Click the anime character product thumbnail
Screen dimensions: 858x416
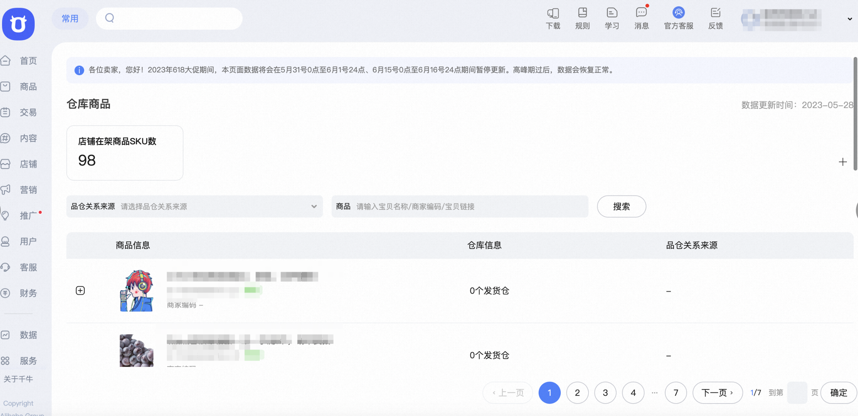[x=136, y=291]
